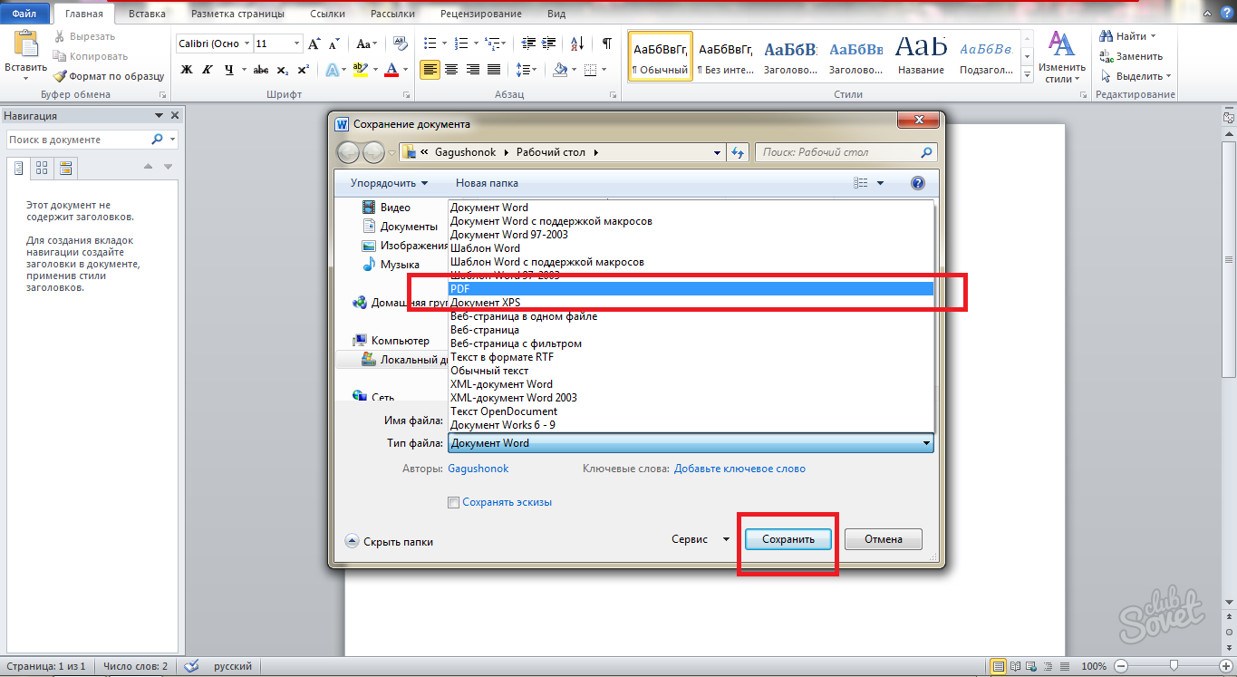
Task: Apply underline (Ч) formatting
Action: (229, 70)
